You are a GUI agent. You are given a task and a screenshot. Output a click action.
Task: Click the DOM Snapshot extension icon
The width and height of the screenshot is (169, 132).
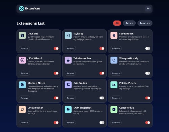[68, 109]
